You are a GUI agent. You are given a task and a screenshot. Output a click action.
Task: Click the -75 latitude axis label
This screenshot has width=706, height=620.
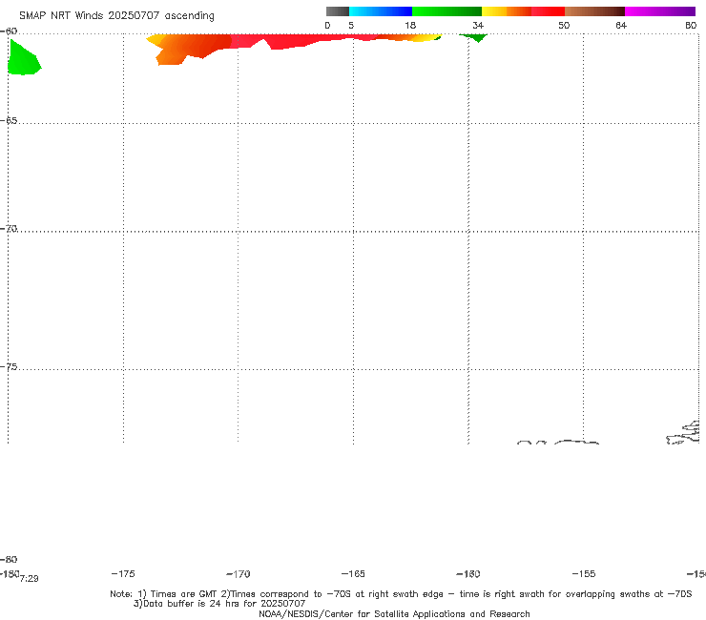click(x=9, y=367)
